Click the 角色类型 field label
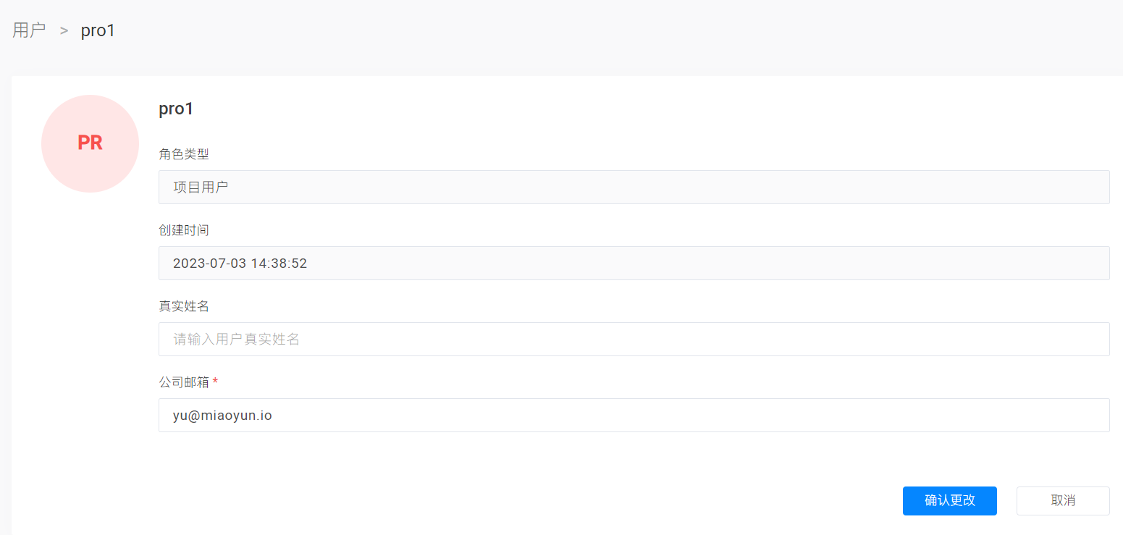 tap(184, 153)
